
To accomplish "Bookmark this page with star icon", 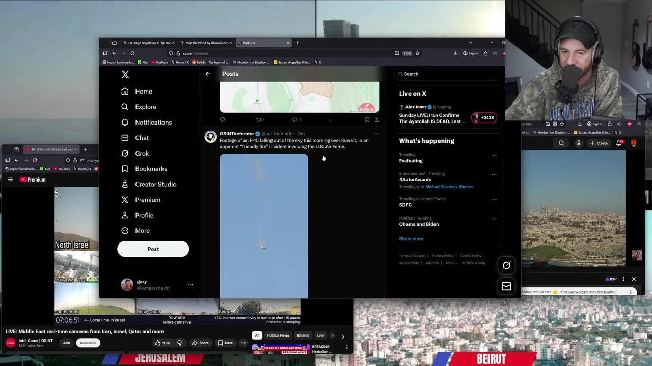I will (x=418, y=53).
